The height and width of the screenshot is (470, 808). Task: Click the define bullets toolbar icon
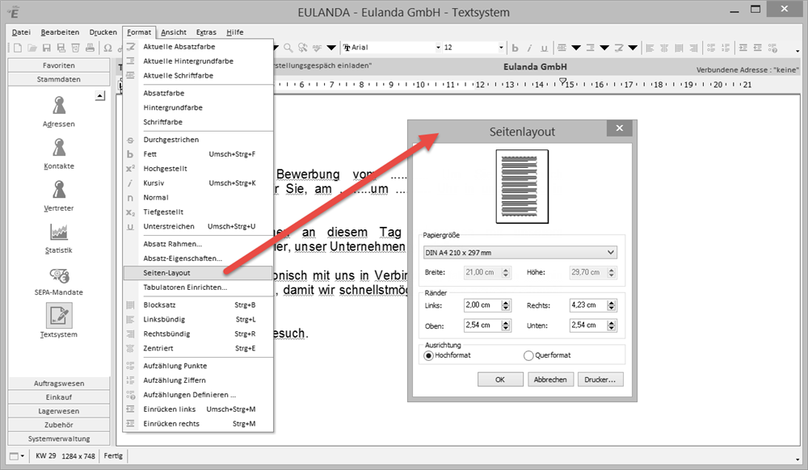(772, 48)
